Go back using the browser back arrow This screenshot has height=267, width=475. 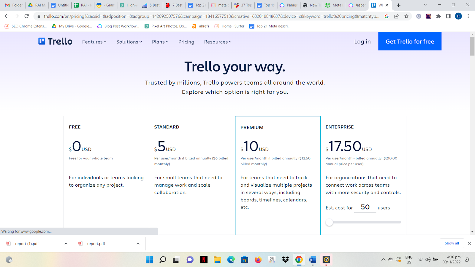pos(7,16)
